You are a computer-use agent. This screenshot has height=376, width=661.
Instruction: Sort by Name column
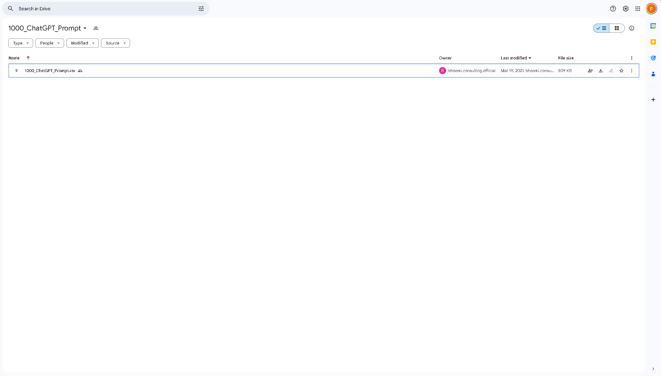coord(14,58)
